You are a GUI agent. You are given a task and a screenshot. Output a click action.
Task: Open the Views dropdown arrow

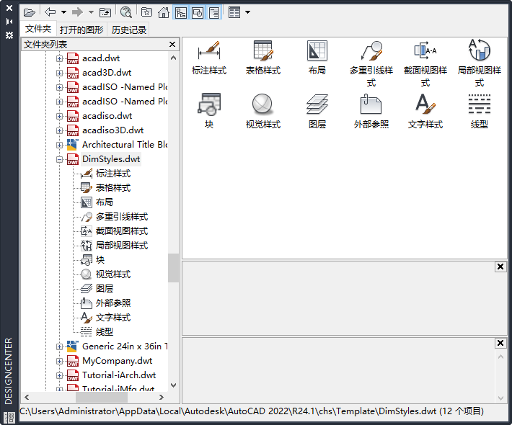(248, 12)
